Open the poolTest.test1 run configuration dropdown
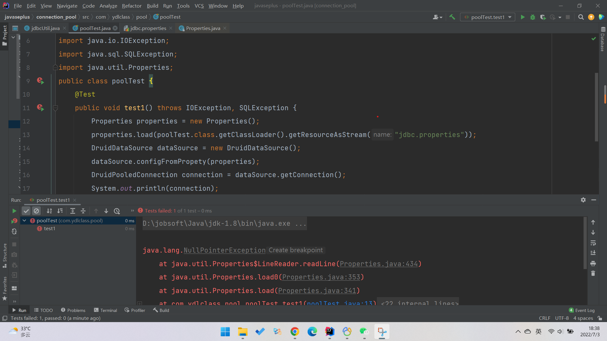The width and height of the screenshot is (607, 341). 487,17
